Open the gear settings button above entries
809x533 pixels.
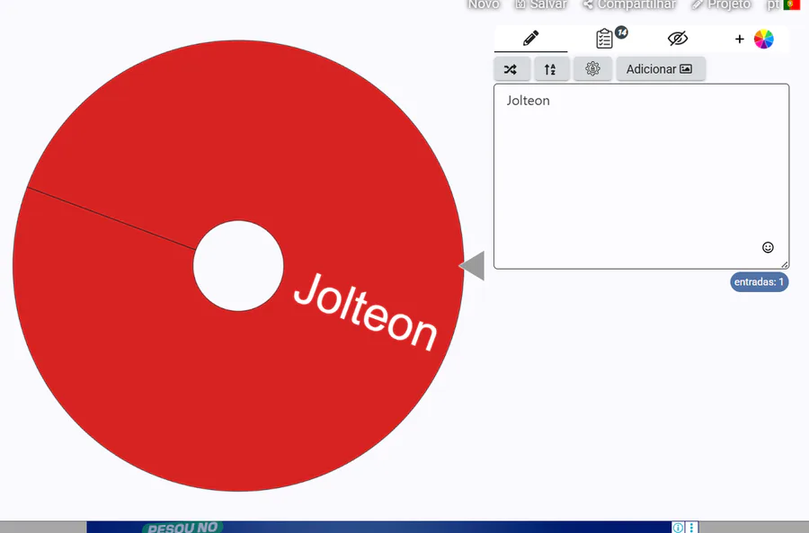(592, 69)
